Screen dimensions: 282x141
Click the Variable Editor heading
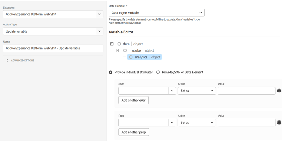(121, 32)
